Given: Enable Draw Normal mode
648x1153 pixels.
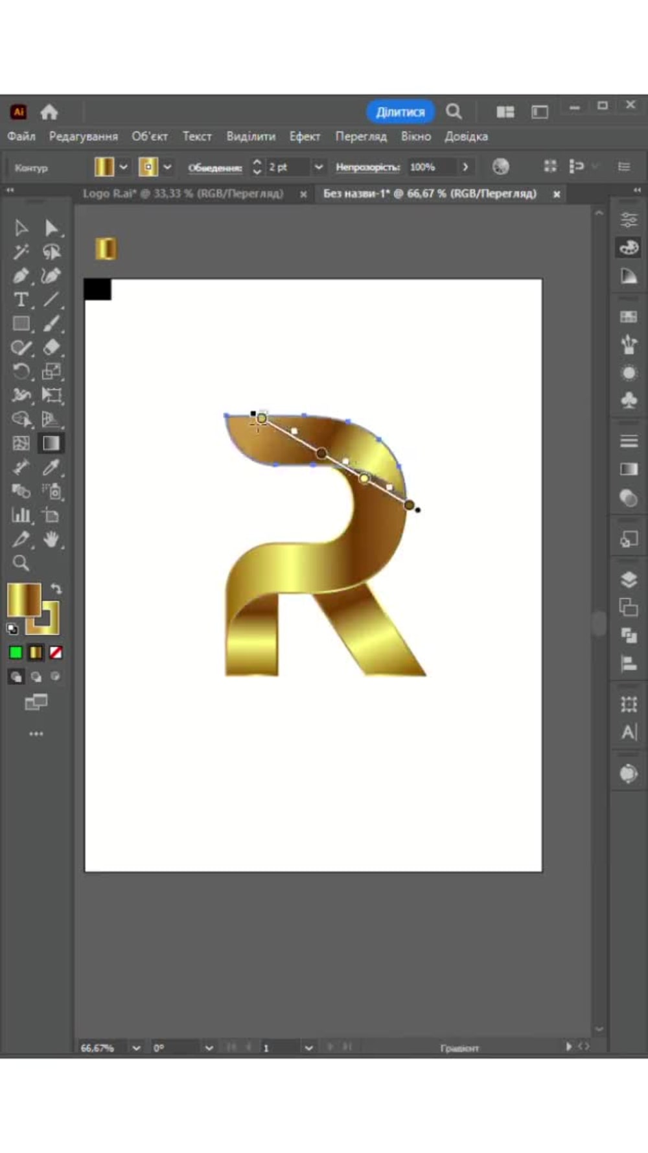Looking at the screenshot, I should pos(16,676).
